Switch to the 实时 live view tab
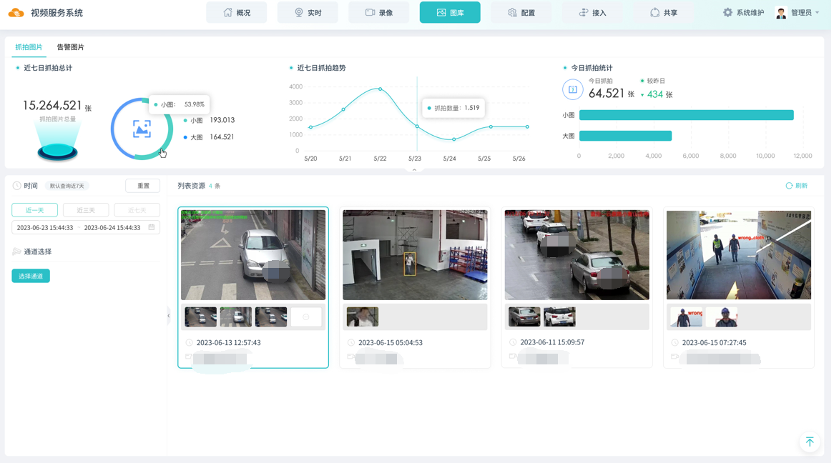This screenshot has width=834, height=463. pyautogui.click(x=308, y=12)
